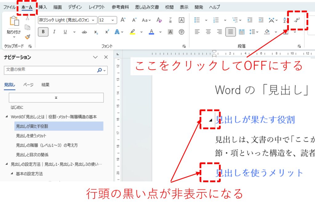Open the ファイル tab
This screenshot has height=209, width=315.
pos(9,7)
